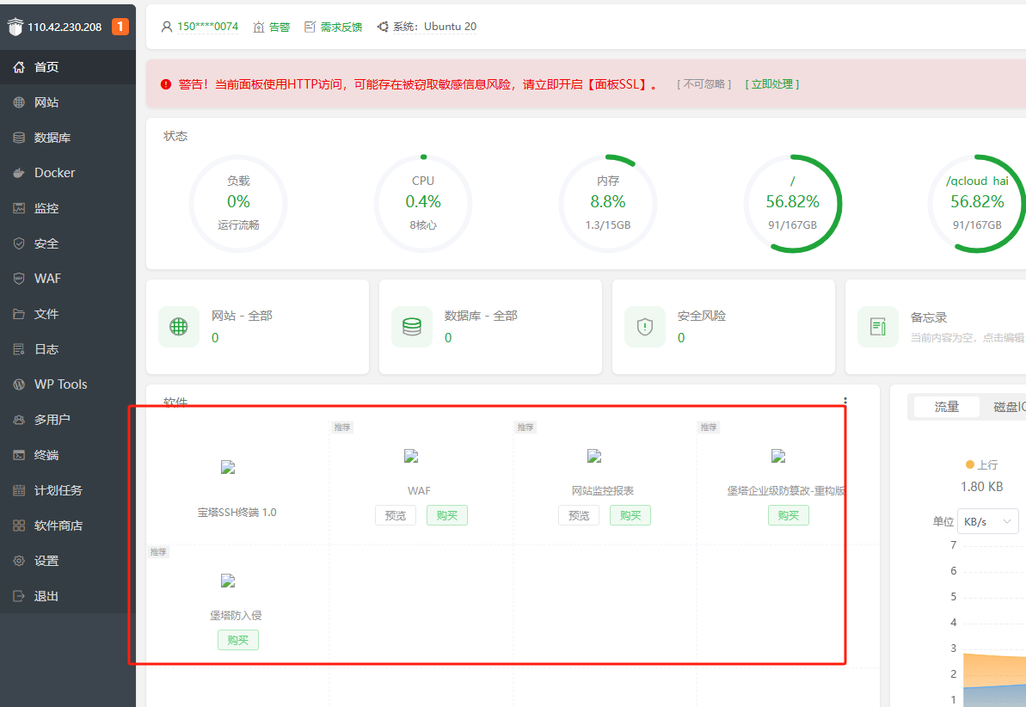The image size is (1026, 707).
Task: Click the notepad icon in 备忘录 card
Action: click(x=877, y=327)
